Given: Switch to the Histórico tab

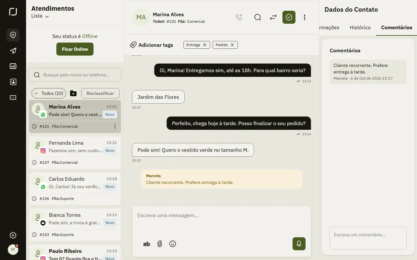Looking at the screenshot, I should pos(360,28).
